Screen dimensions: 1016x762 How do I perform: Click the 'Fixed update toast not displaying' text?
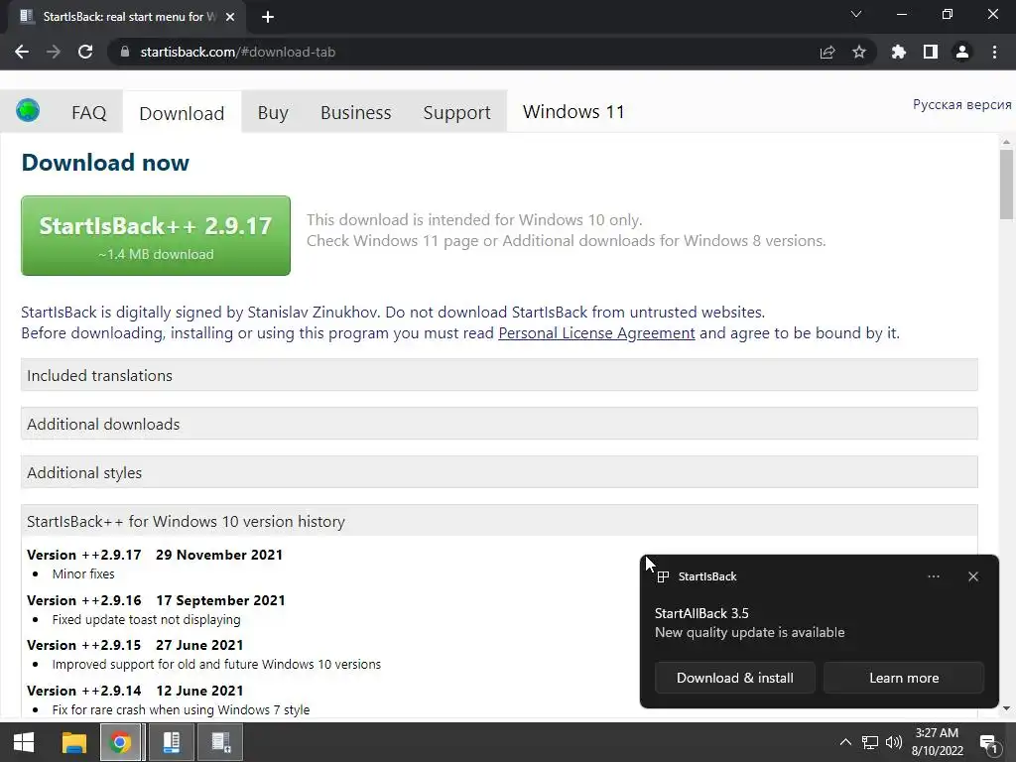[147, 619]
